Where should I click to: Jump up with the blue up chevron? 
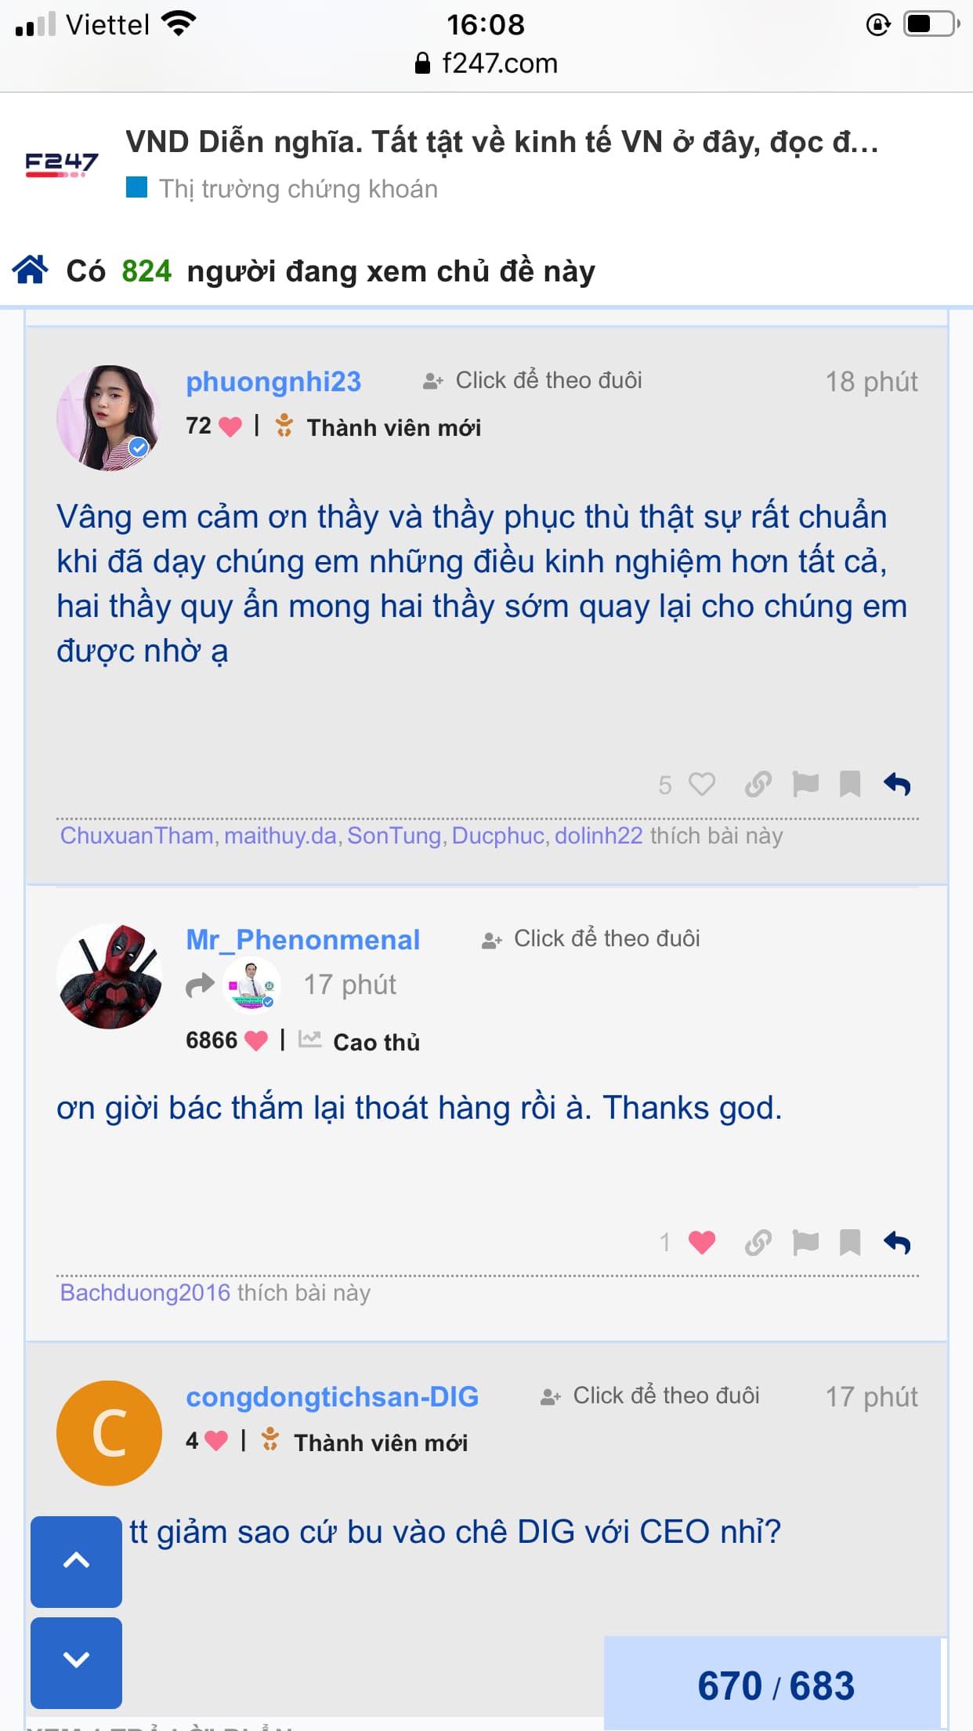[76, 1562]
